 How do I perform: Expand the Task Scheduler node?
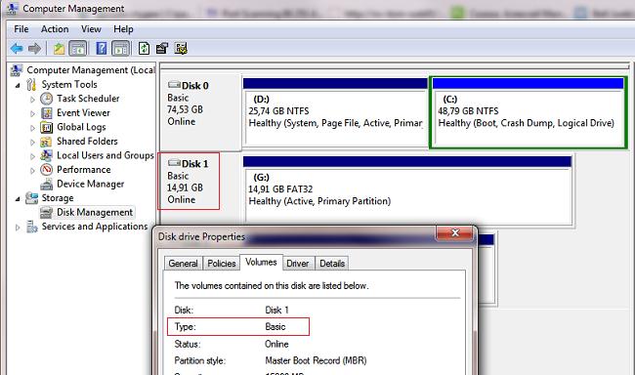[x=32, y=100]
